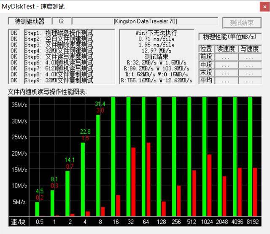The height and width of the screenshot is (234, 270).
Task: Select Step8 4.0K文件复制测试 row
Action: 59,74
